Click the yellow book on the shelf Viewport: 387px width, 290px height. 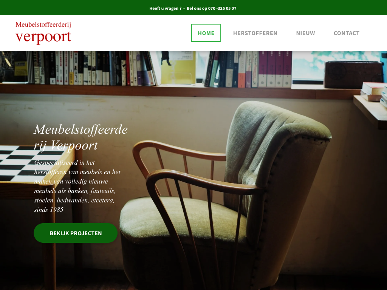coord(178,68)
